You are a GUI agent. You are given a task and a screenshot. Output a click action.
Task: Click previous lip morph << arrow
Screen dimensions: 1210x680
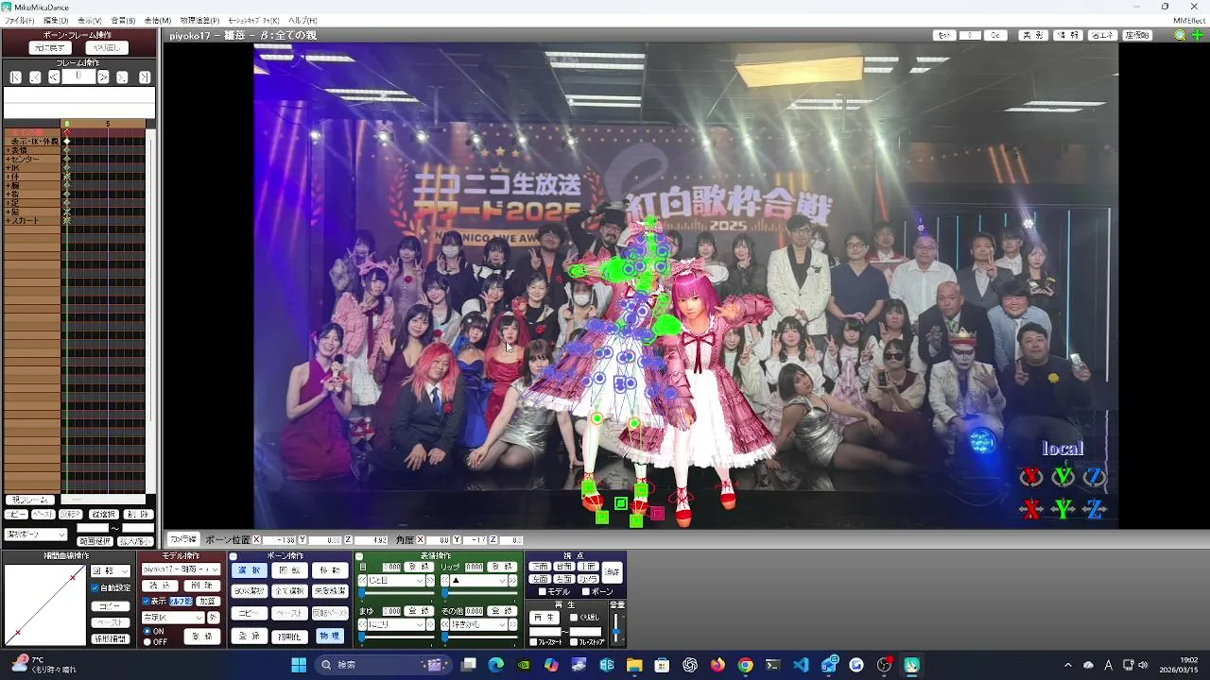click(x=445, y=580)
